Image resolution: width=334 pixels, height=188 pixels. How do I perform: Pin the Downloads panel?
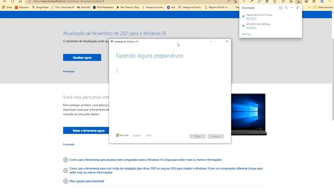pos(297,8)
